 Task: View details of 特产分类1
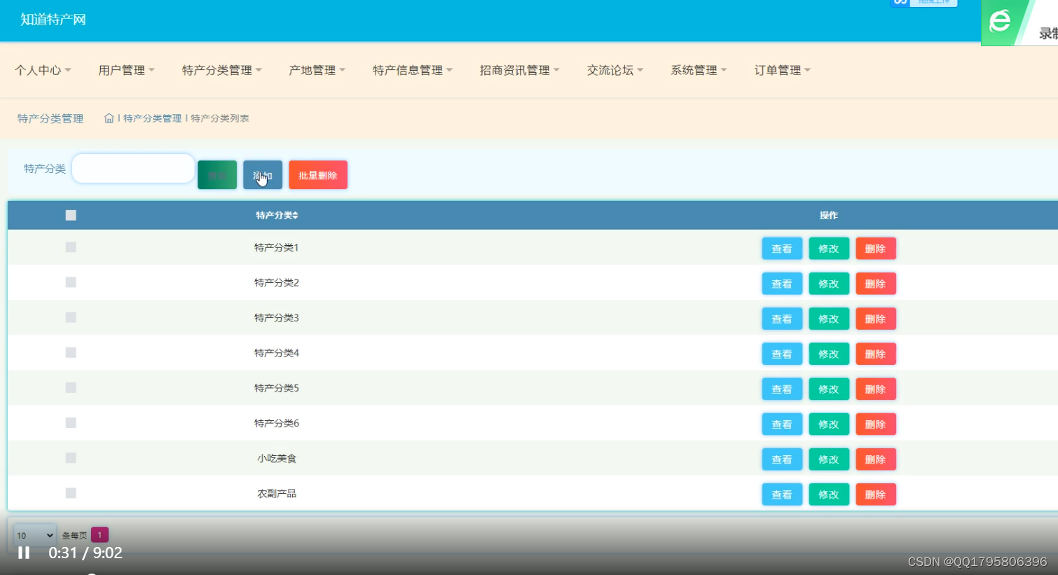coord(782,249)
